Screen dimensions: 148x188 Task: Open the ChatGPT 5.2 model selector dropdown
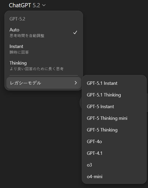tap(27, 5)
